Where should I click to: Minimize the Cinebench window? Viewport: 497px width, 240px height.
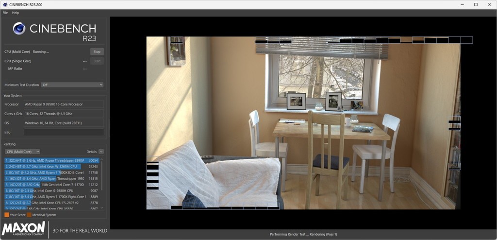[462, 4]
